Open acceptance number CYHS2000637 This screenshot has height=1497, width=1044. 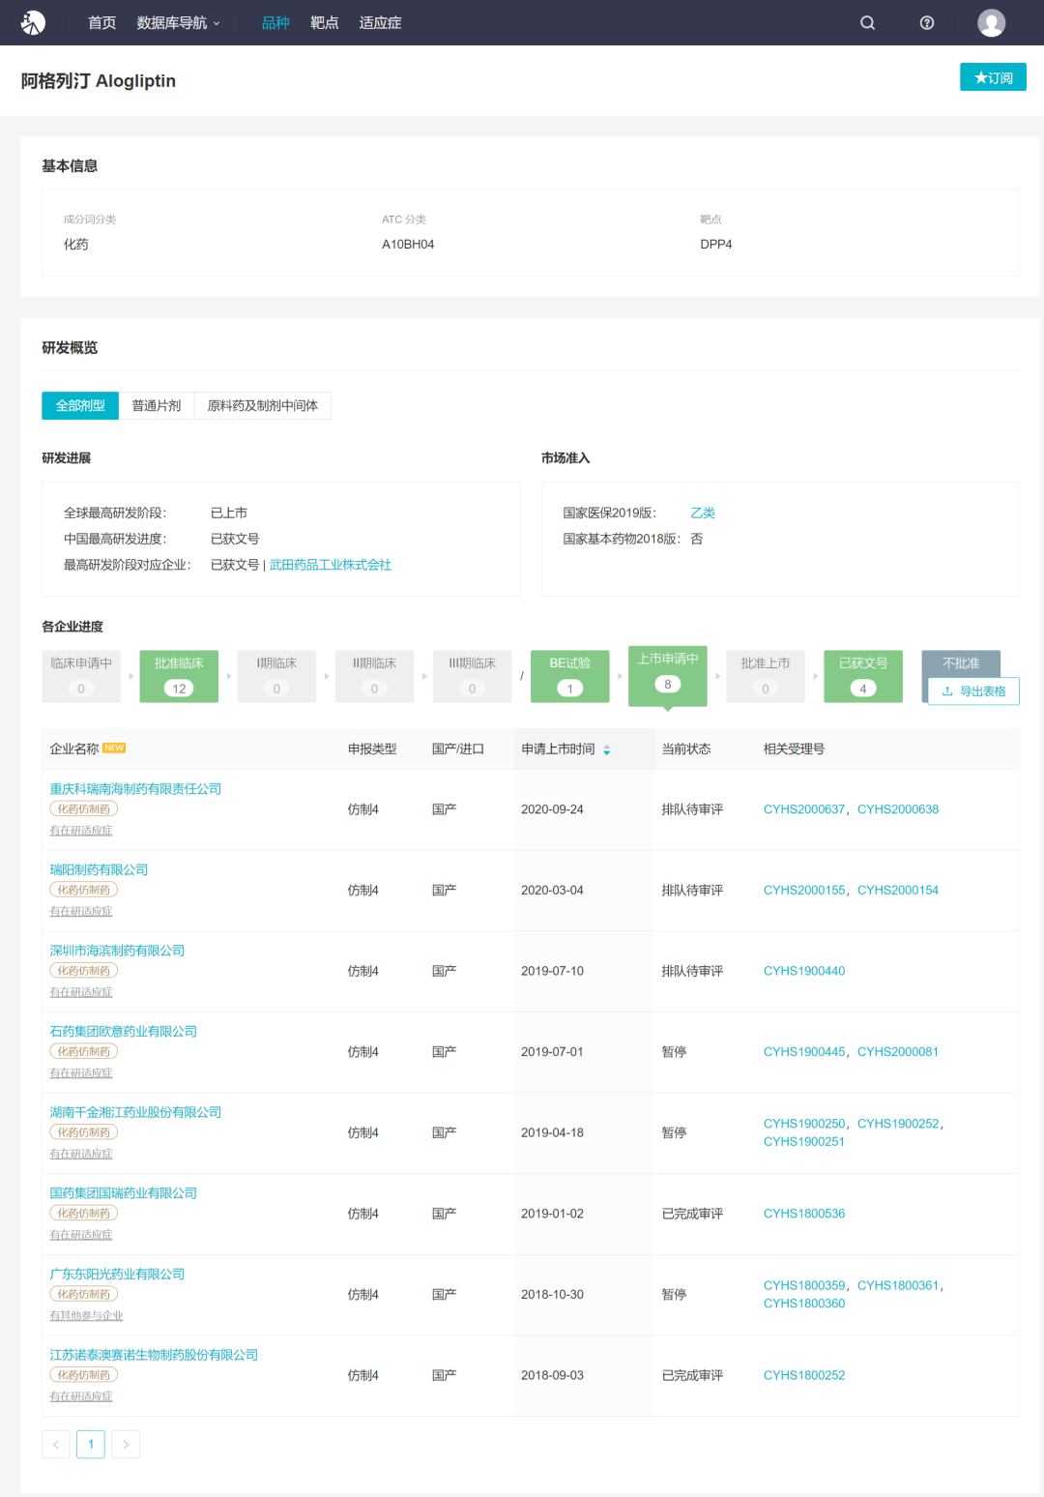804,809
